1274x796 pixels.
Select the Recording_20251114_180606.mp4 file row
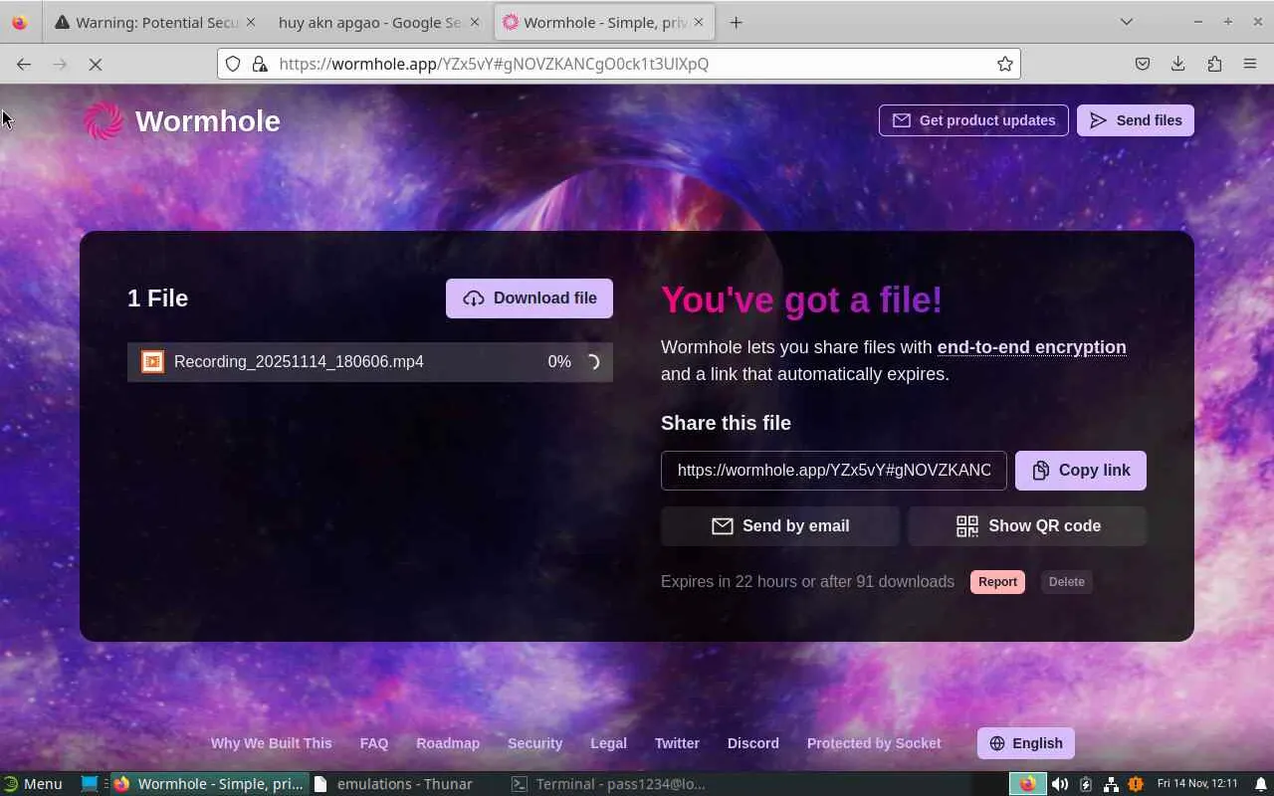click(370, 362)
